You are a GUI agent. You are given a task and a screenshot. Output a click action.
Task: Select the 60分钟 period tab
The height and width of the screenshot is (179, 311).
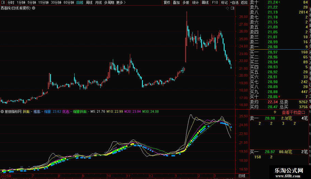pos(69,2)
